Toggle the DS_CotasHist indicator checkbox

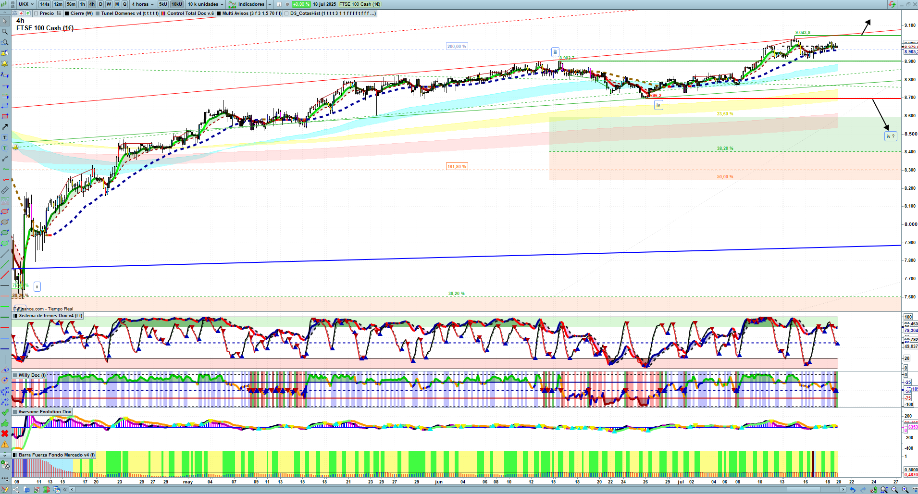tap(287, 13)
